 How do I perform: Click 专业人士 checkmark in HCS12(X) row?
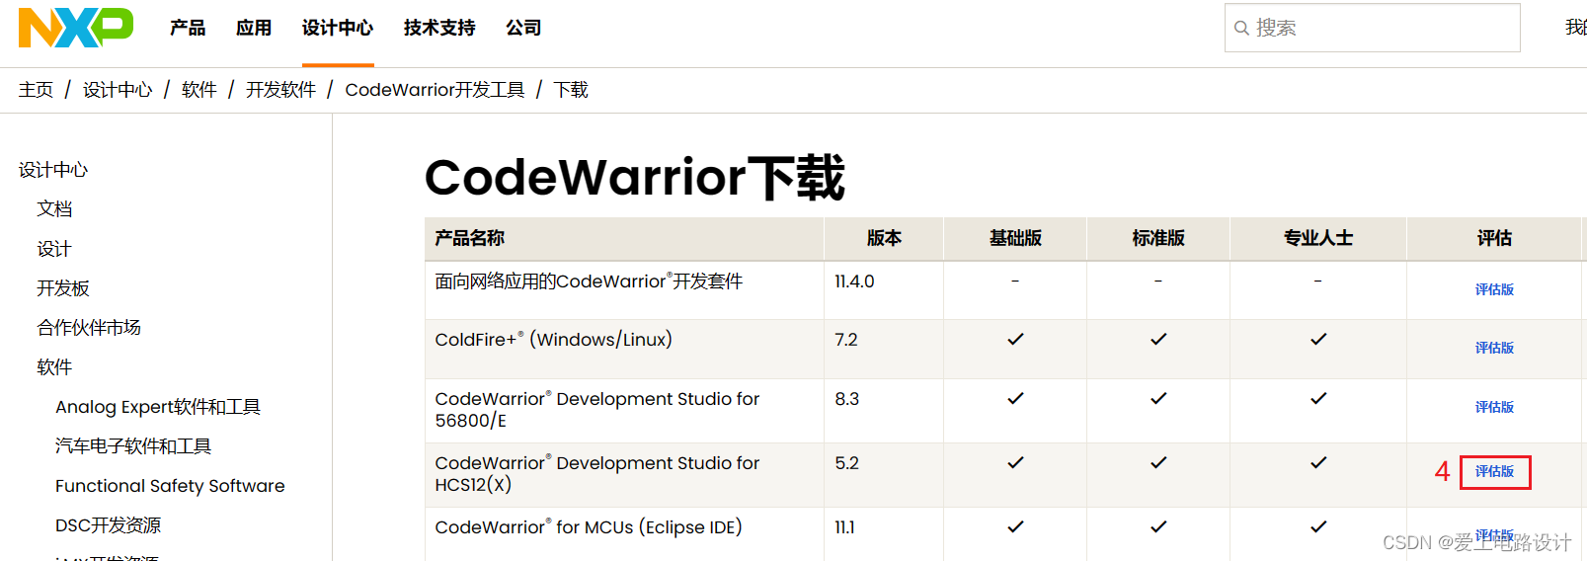(x=1318, y=462)
